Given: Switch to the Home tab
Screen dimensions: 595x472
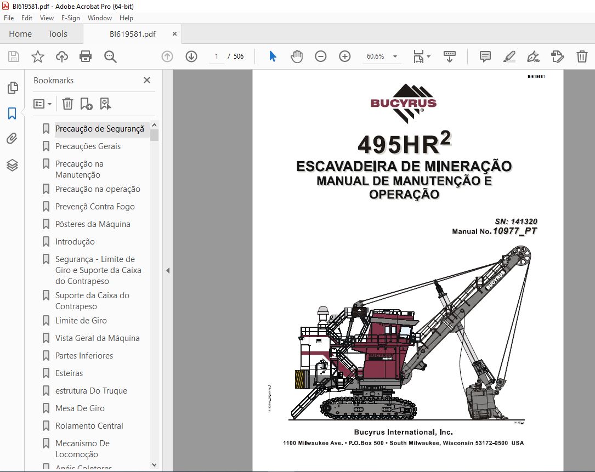Looking at the screenshot, I should 20,34.
